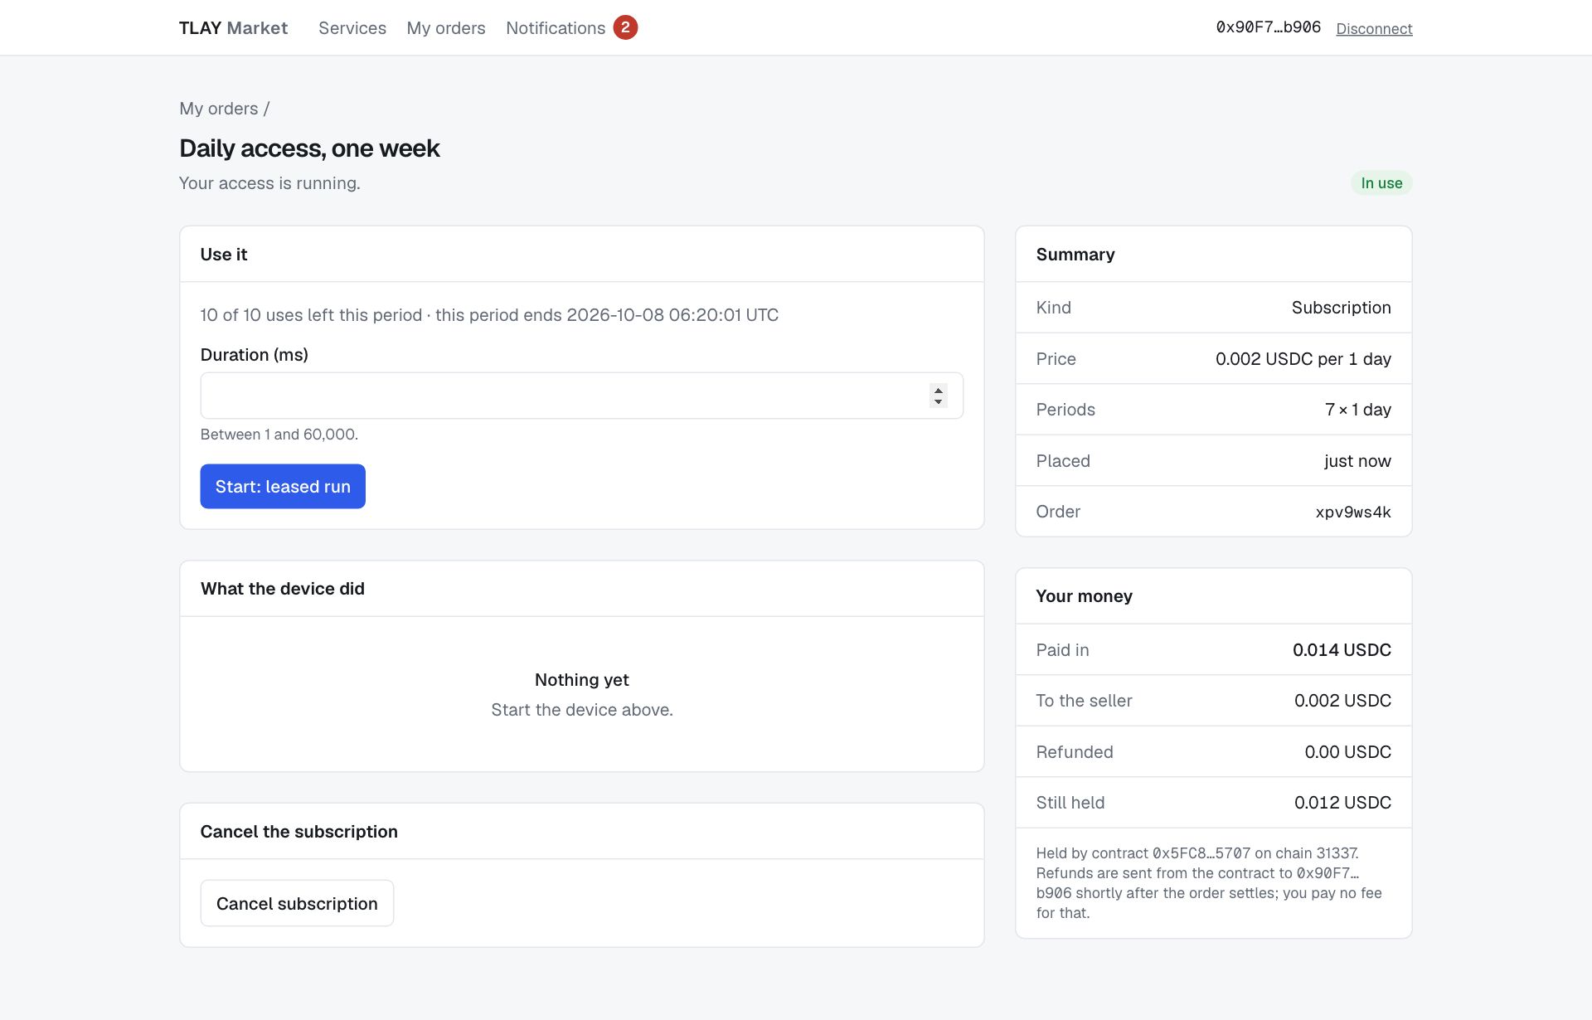The width and height of the screenshot is (1592, 1020).
Task: Click the wallet address 0x90F7…b906 in header
Action: click(1268, 27)
